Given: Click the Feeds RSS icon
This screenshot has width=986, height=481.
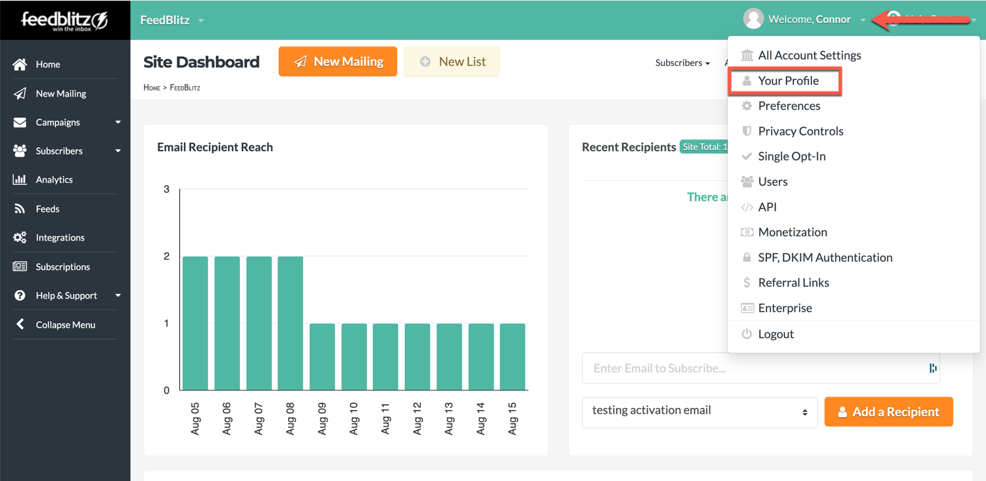Looking at the screenshot, I should [20, 209].
